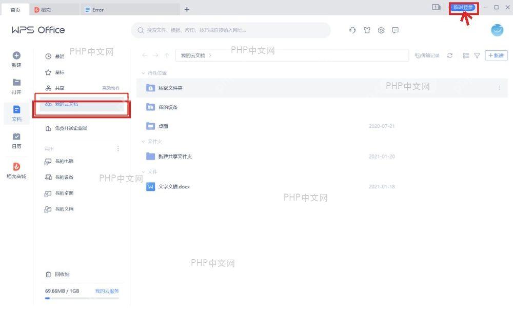The image size is (513, 311).
Task: Select the 文档 (Documents) sidebar icon
Action: (16, 113)
